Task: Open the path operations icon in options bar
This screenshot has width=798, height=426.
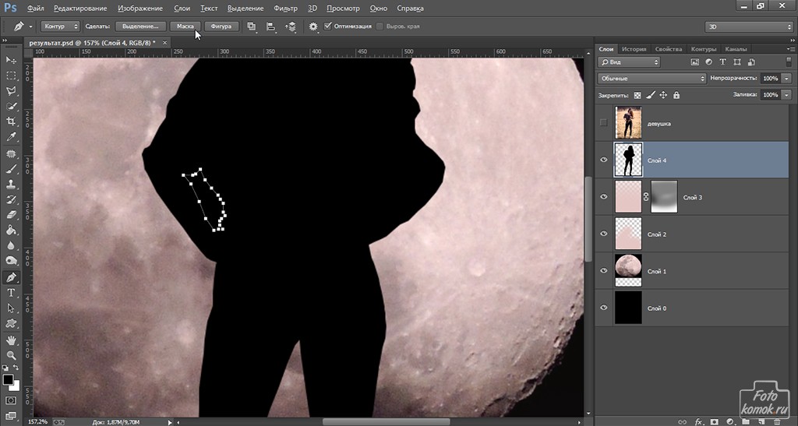Action: coord(252,26)
